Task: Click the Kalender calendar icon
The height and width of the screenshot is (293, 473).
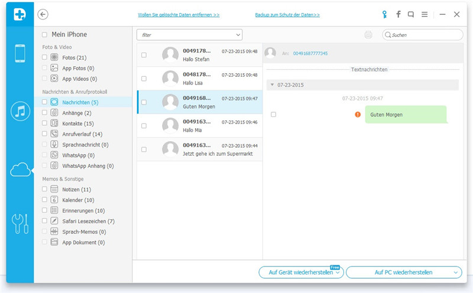Action: coord(54,200)
